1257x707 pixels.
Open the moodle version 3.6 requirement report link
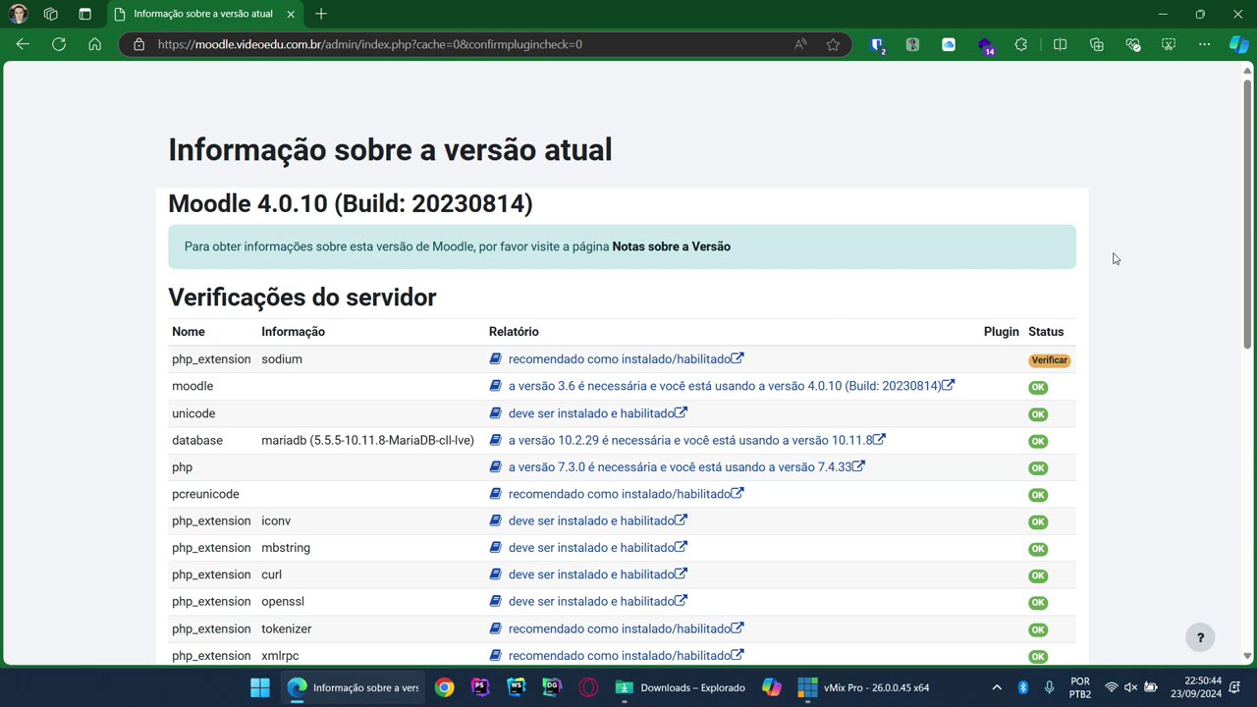(731, 386)
